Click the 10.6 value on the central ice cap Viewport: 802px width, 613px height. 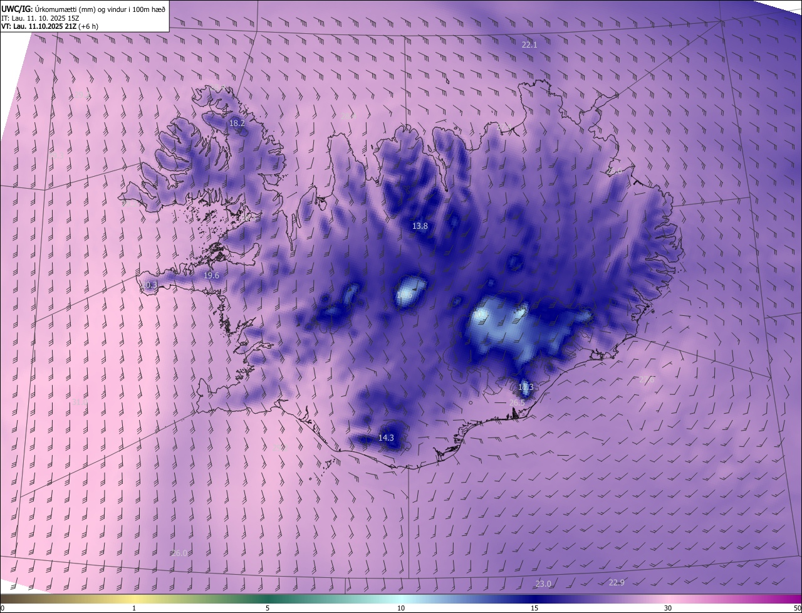(405, 295)
